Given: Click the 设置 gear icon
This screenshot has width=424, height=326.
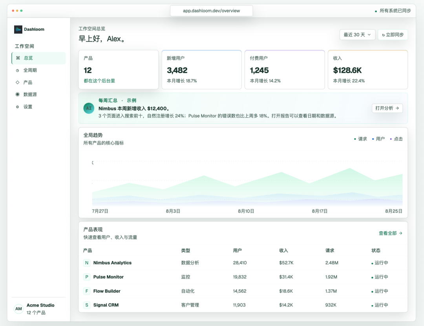Looking at the screenshot, I should point(18,106).
